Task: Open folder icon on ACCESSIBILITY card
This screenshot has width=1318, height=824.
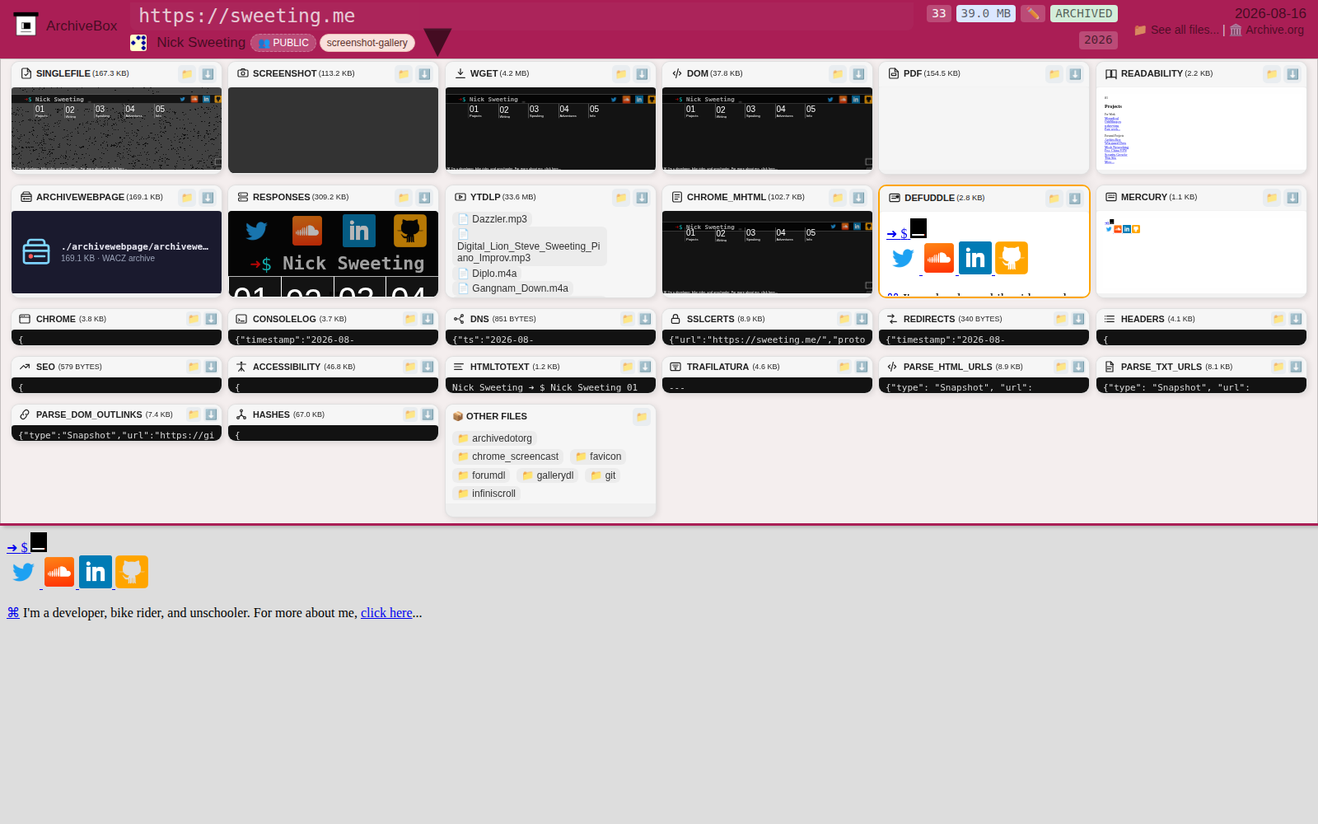Action: pyautogui.click(x=410, y=367)
